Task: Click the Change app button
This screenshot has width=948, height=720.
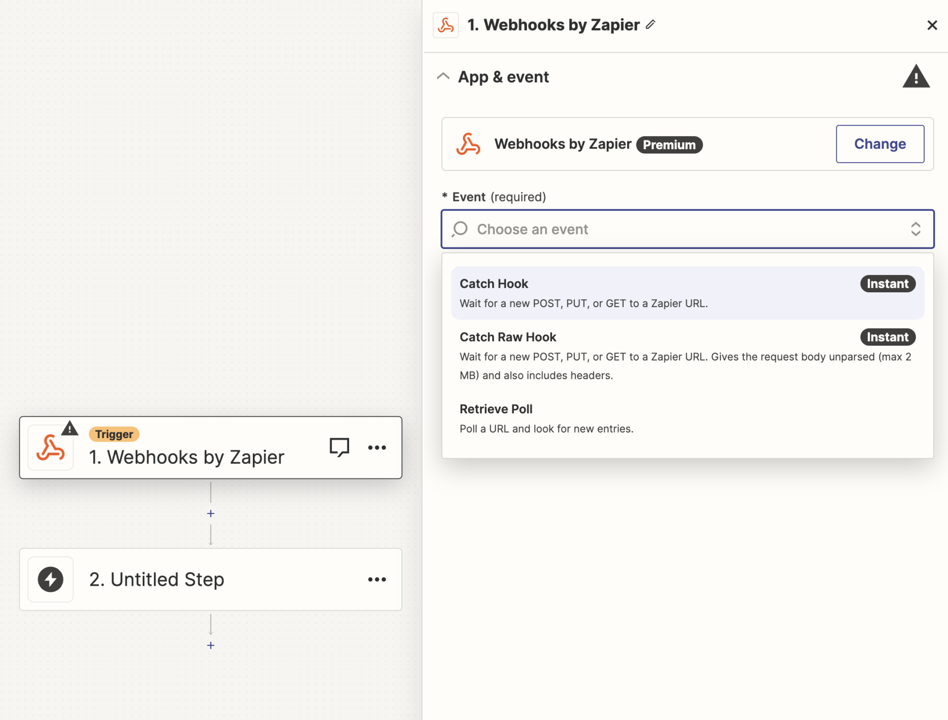Action: [x=879, y=144]
